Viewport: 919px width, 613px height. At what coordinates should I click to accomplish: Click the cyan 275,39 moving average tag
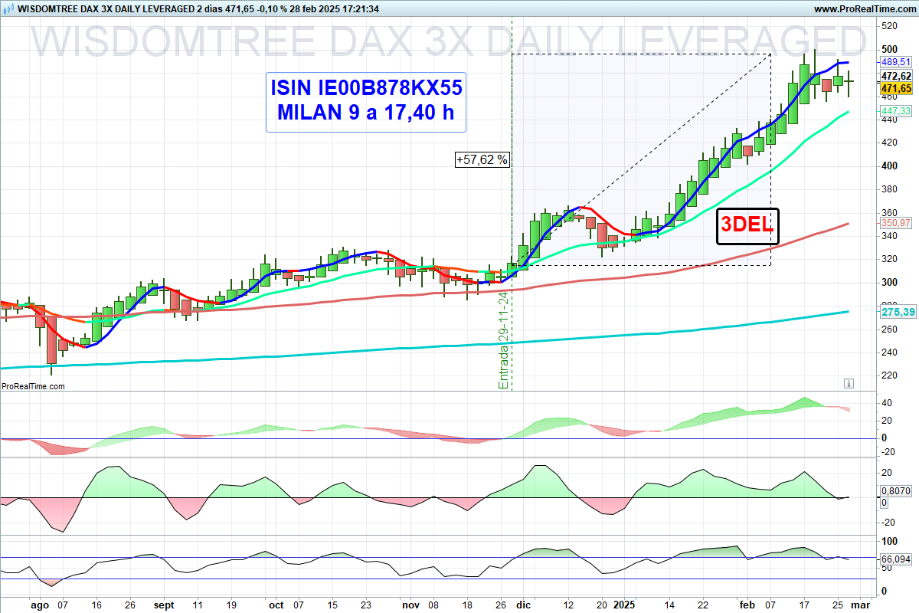(x=895, y=312)
